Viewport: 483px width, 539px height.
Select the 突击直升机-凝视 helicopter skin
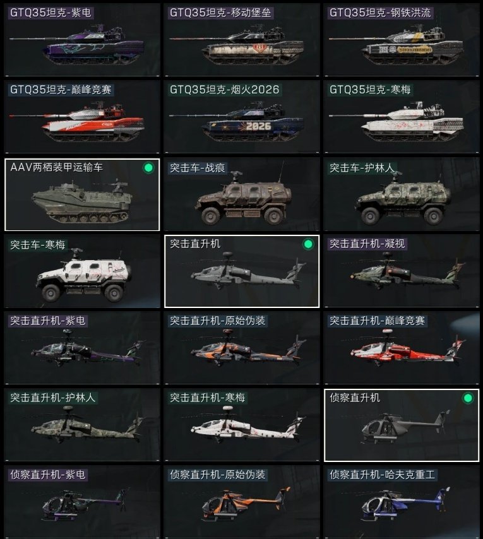coord(402,271)
